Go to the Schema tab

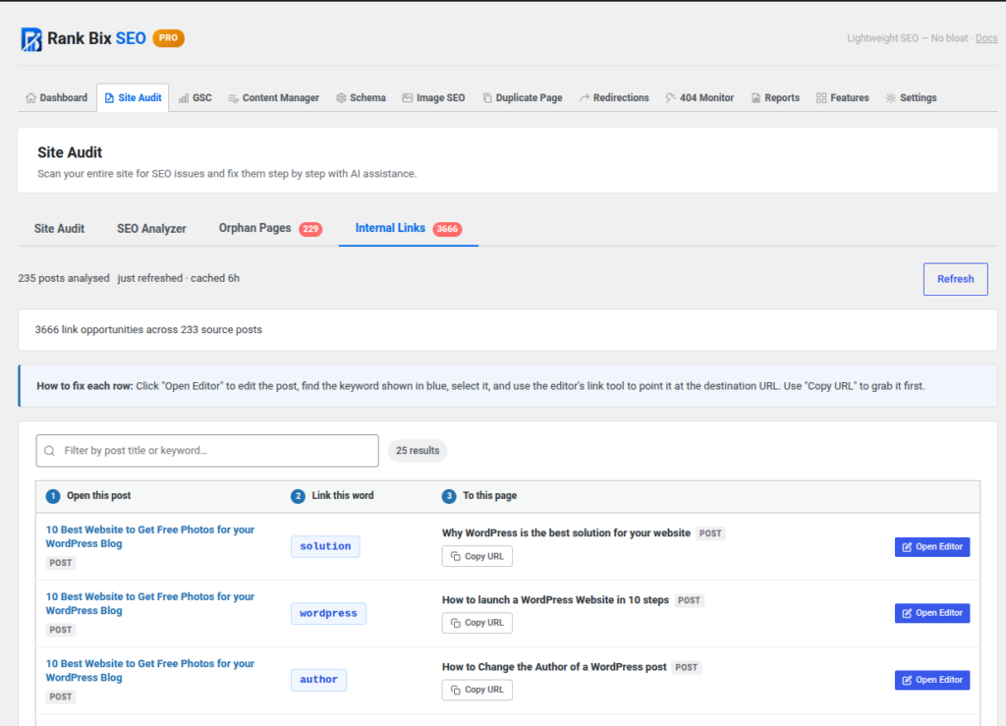tap(362, 98)
